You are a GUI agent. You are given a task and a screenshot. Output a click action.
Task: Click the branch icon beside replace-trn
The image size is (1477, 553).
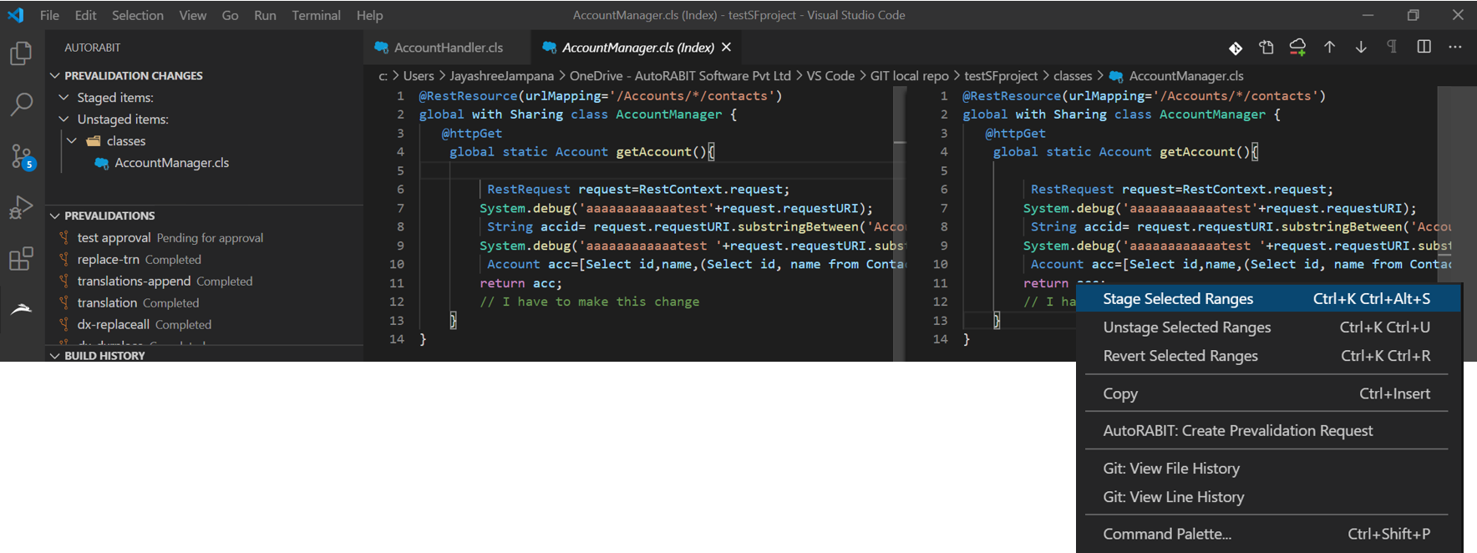click(64, 260)
